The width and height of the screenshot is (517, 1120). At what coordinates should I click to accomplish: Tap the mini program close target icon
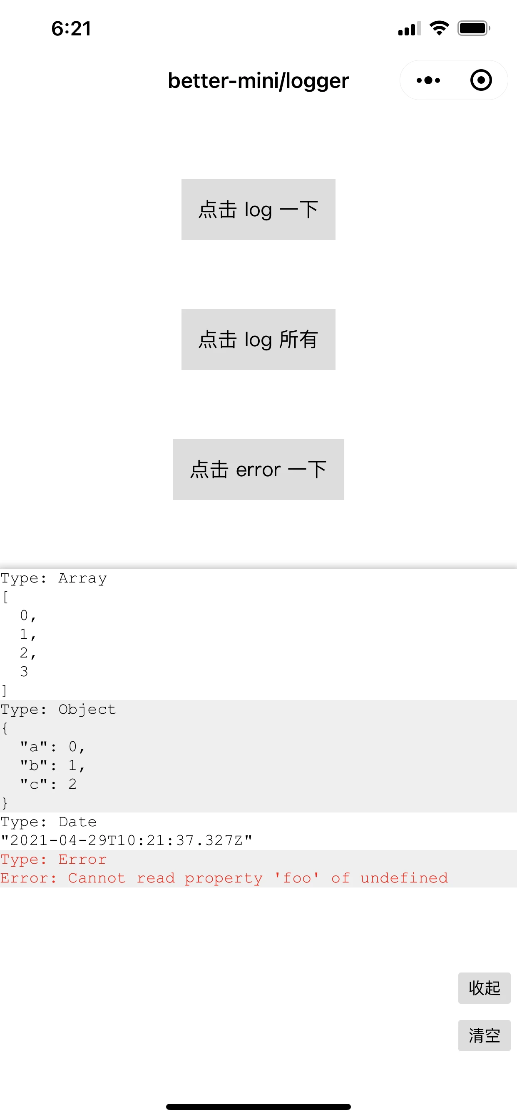pyautogui.click(x=481, y=80)
